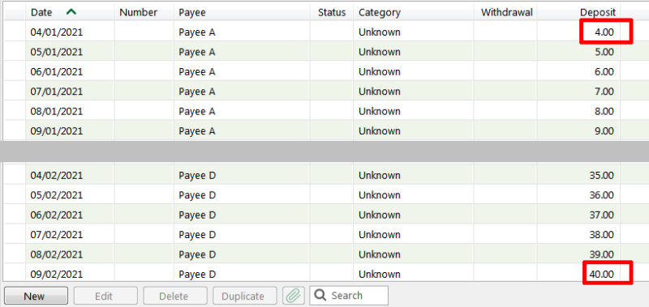Click the 36.00 deposit amount
This screenshot has height=307, width=649.
[602, 194]
